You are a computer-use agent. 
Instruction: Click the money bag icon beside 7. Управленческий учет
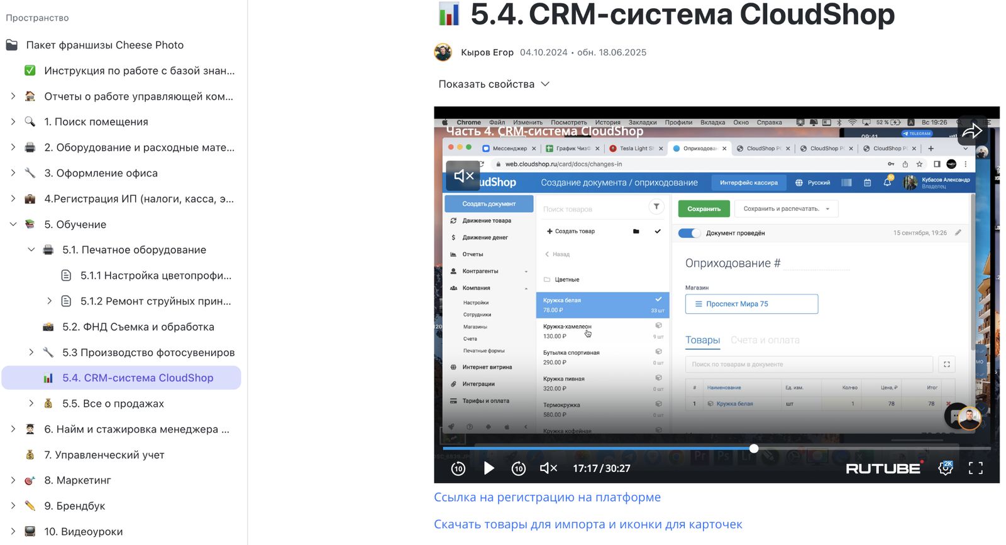(x=30, y=455)
